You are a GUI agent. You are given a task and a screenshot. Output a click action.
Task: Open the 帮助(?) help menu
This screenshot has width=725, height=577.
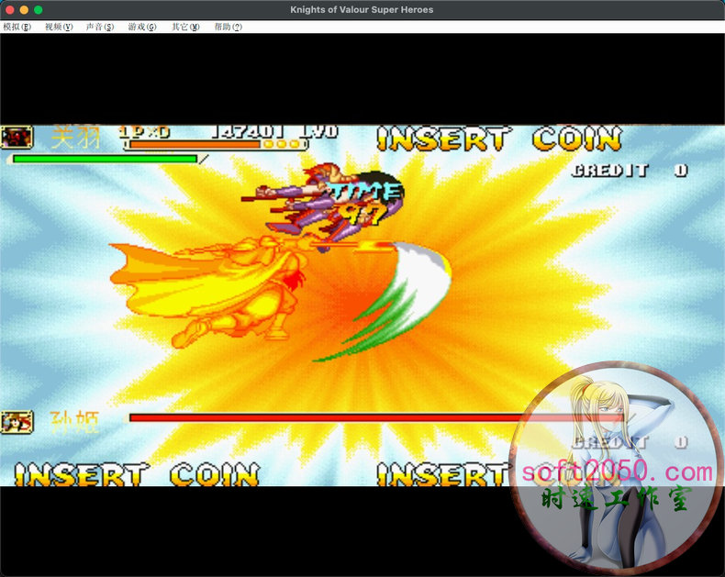click(x=228, y=27)
